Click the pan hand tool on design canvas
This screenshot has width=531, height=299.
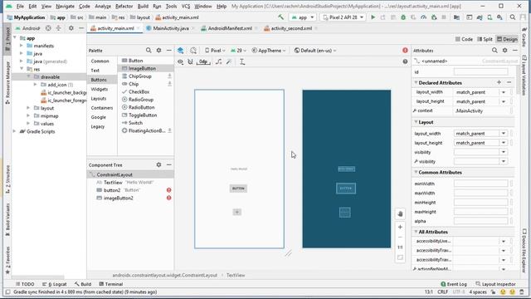coord(400,214)
